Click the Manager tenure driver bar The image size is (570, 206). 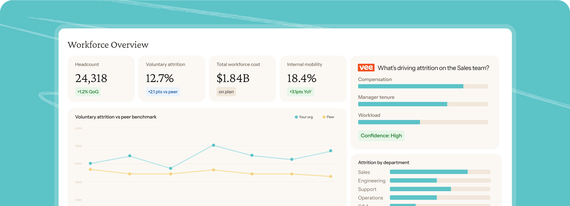(x=423, y=104)
